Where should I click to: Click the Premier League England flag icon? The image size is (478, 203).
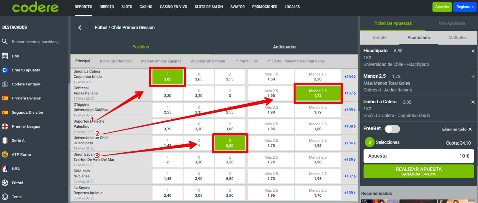pyautogui.click(x=5, y=126)
